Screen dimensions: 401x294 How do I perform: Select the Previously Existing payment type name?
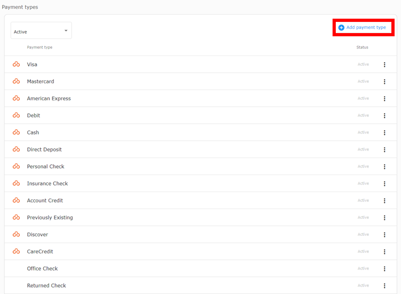[50, 218]
